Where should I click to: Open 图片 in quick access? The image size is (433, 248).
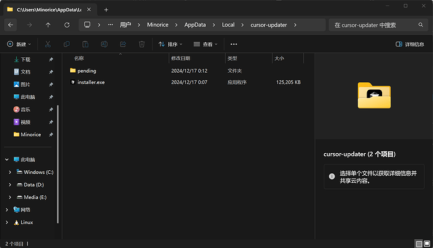pos(26,85)
